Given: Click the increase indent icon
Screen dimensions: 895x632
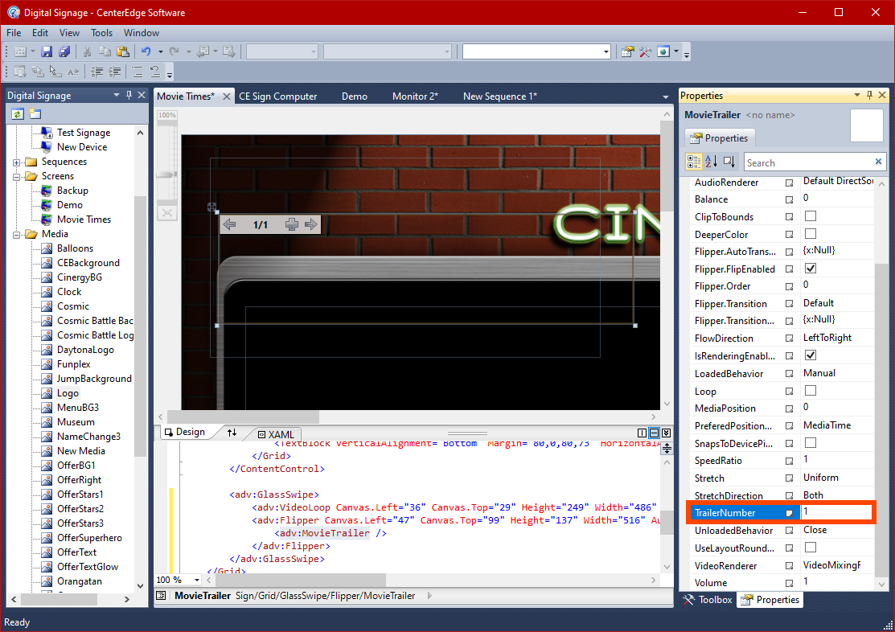Looking at the screenshot, I should (x=115, y=72).
